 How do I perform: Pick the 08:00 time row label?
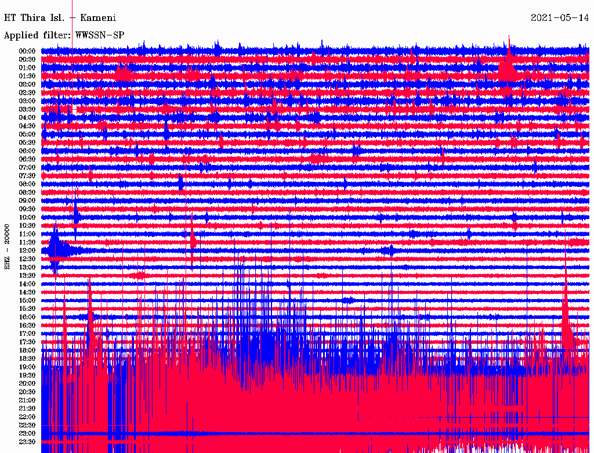(27, 184)
